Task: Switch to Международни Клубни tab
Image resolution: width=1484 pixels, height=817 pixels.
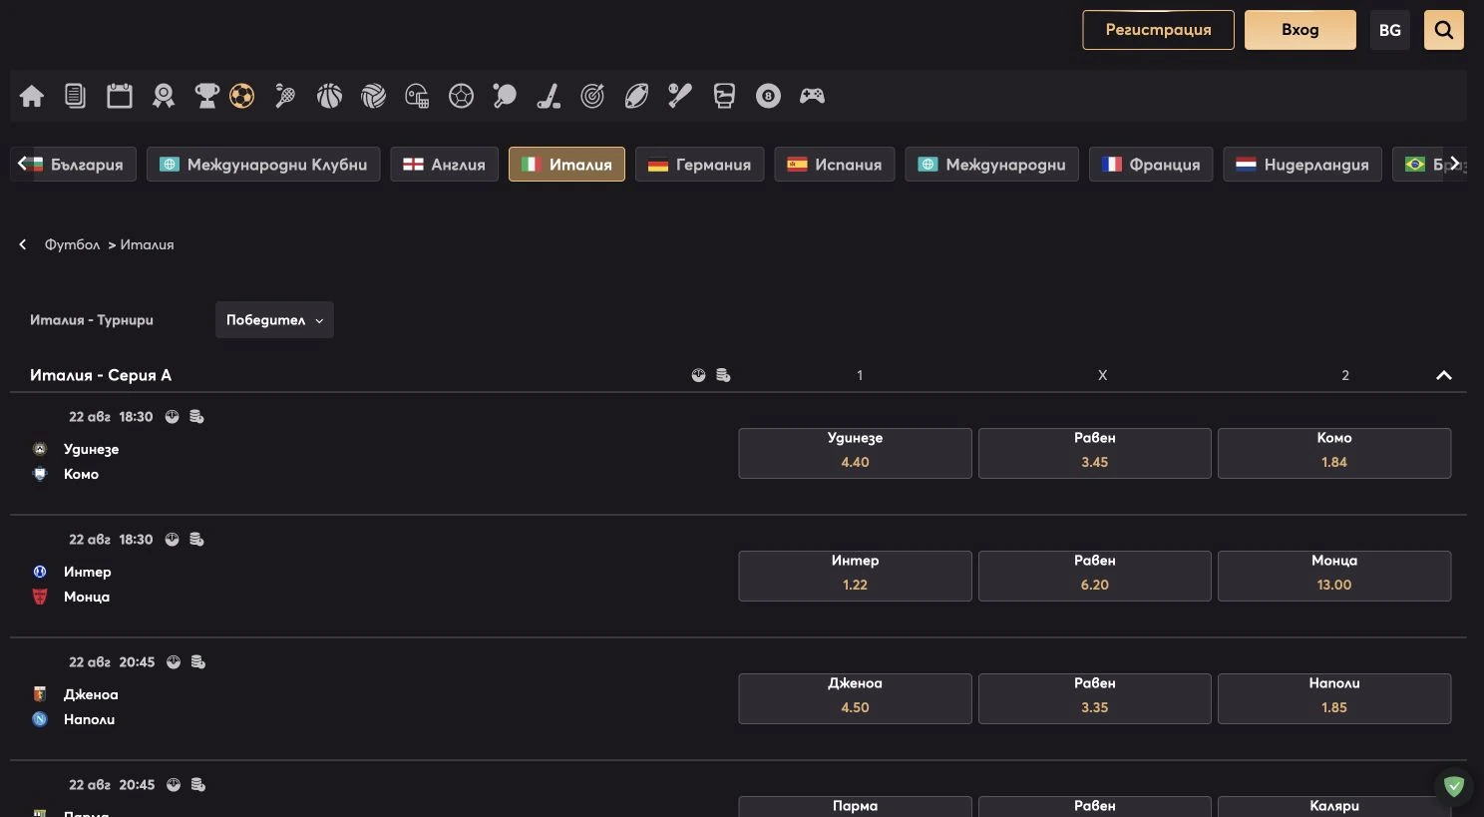Action: click(263, 165)
